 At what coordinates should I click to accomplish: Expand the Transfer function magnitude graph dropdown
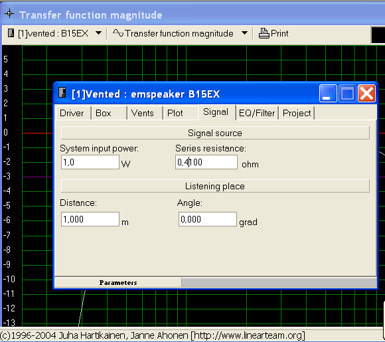pyautogui.click(x=244, y=33)
